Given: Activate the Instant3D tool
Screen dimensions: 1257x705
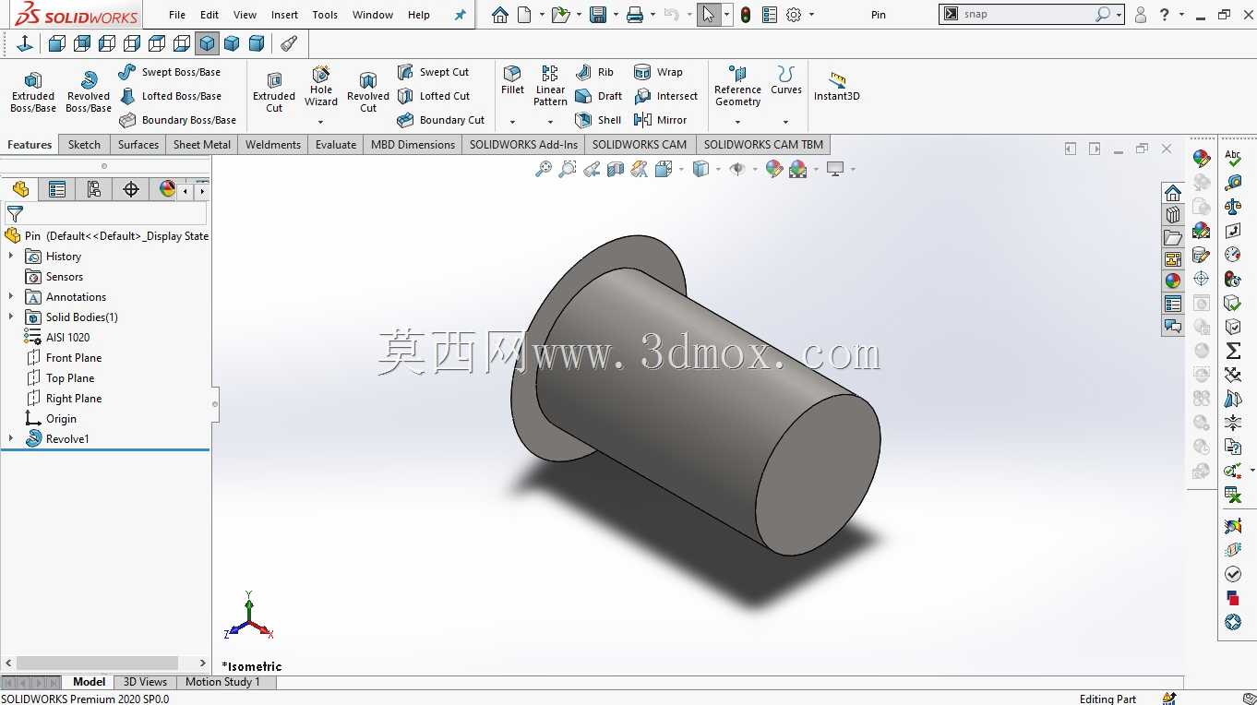Looking at the screenshot, I should click(836, 86).
